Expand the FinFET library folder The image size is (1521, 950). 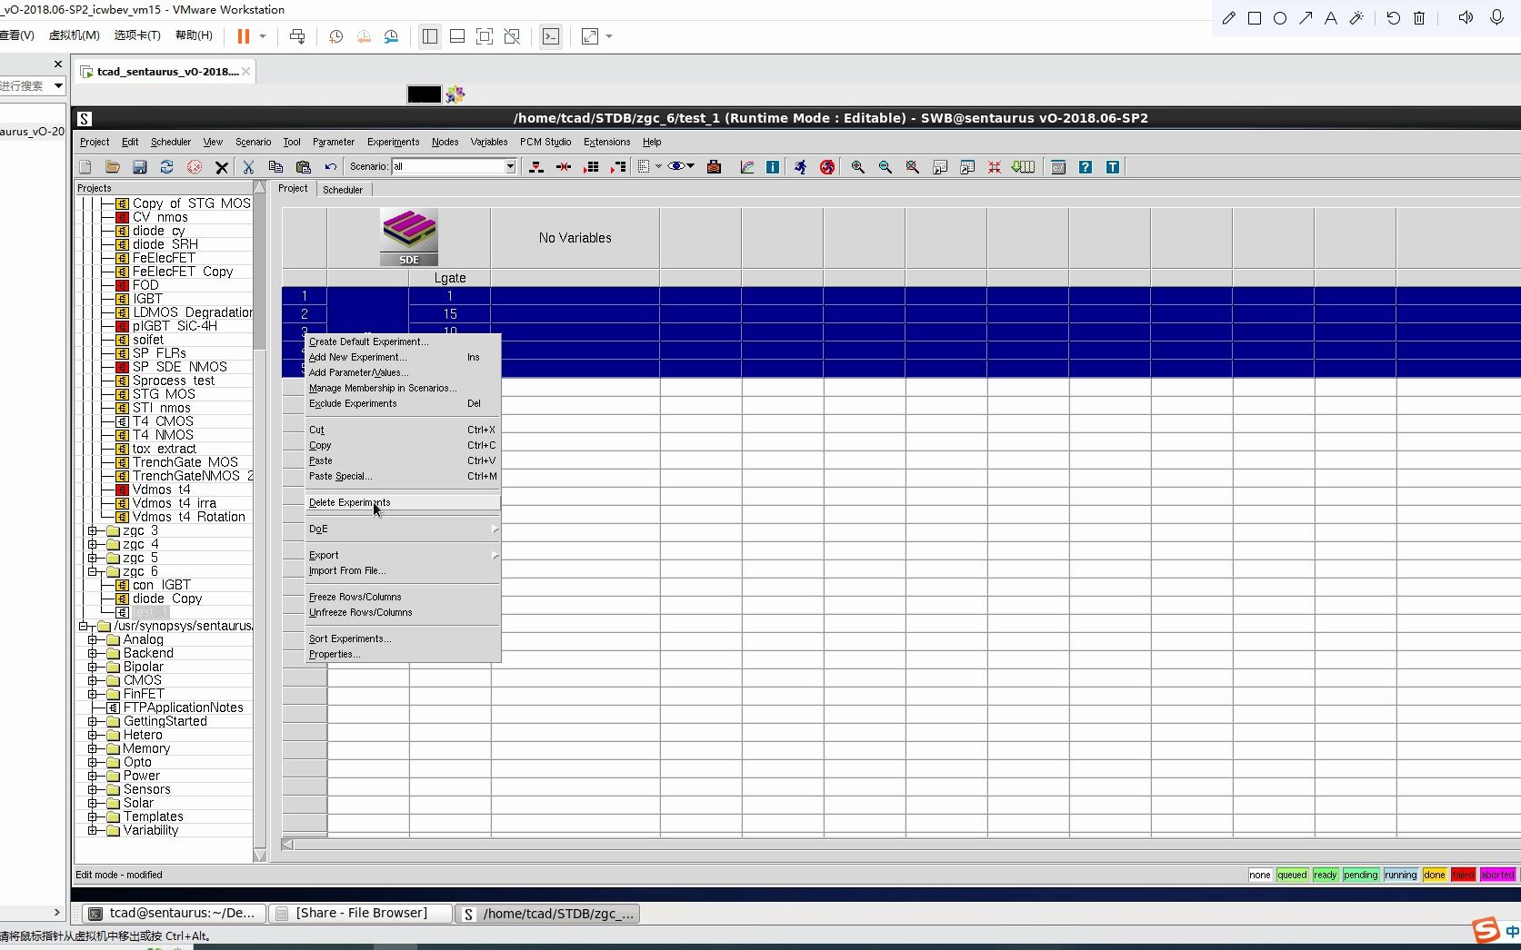tap(93, 694)
